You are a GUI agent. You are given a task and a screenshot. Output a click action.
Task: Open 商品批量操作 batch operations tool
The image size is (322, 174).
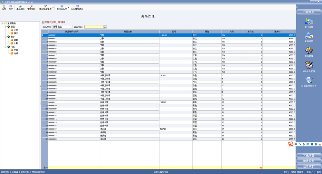point(45,8)
